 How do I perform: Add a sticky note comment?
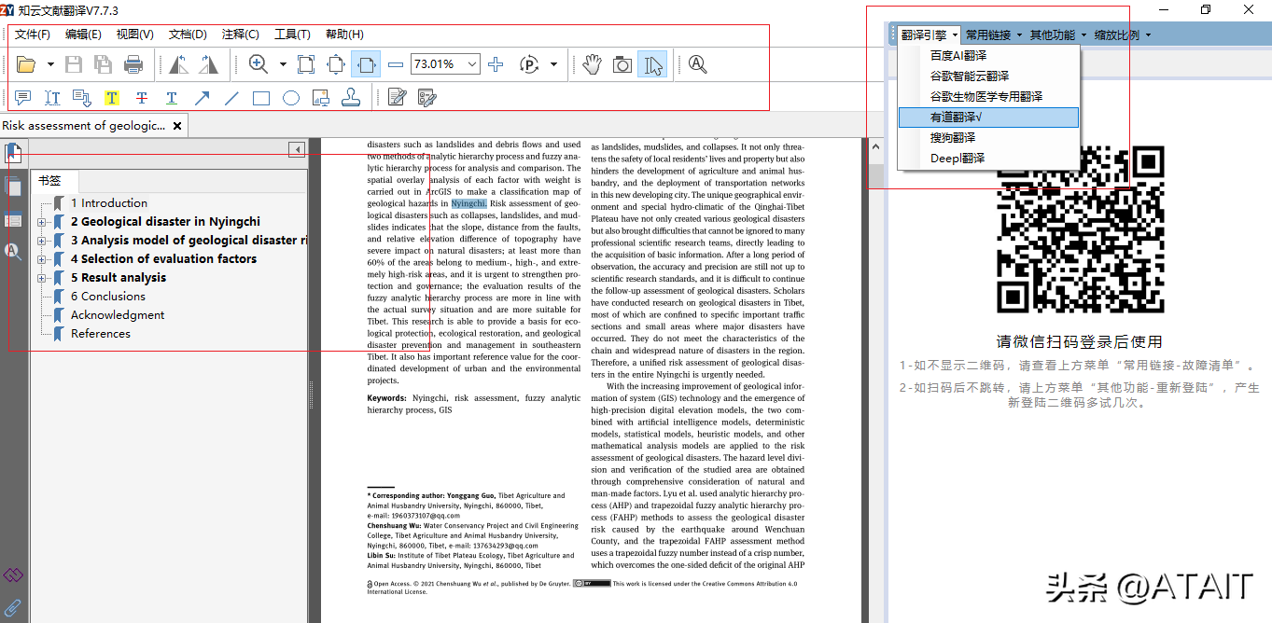(x=23, y=97)
